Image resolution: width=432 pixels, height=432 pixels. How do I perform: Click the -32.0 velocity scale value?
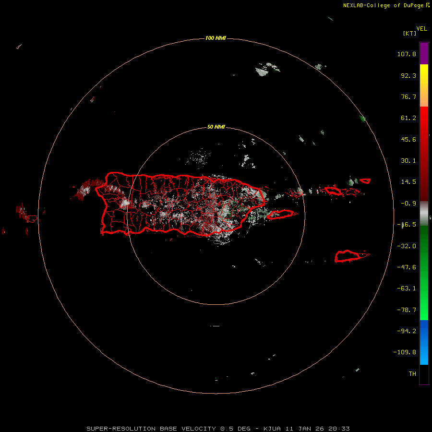click(x=407, y=246)
